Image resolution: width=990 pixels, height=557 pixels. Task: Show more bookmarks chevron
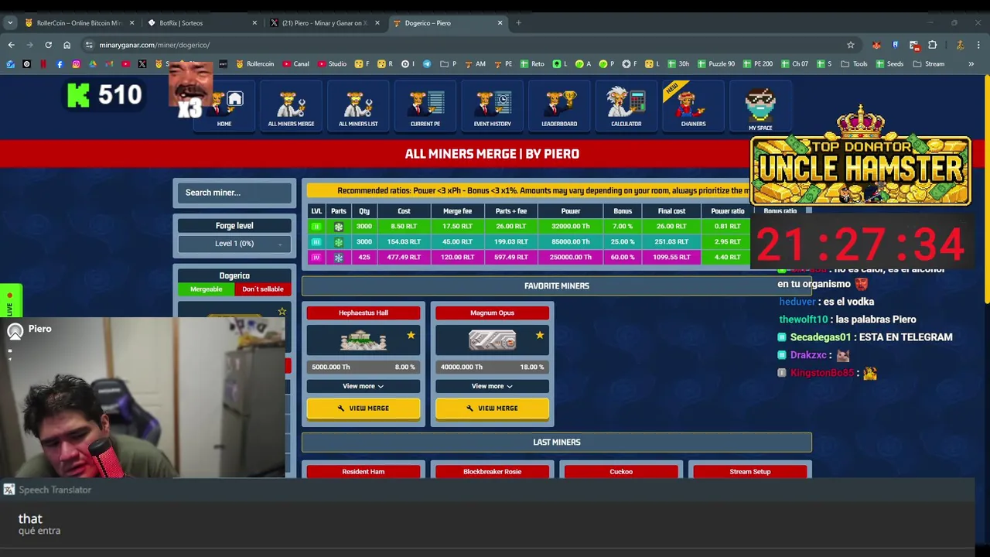pyautogui.click(x=971, y=64)
